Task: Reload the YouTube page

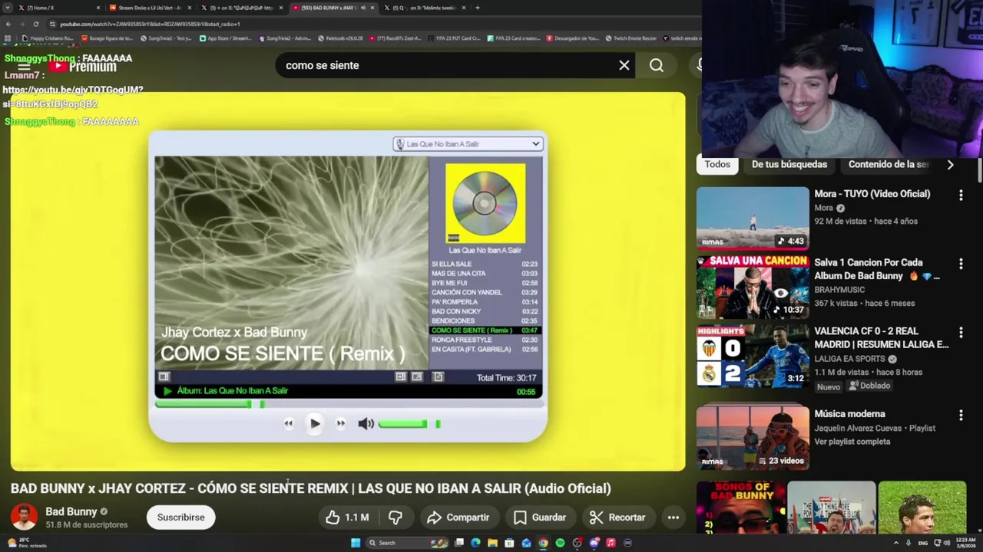Action: click(x=36, y=24)
